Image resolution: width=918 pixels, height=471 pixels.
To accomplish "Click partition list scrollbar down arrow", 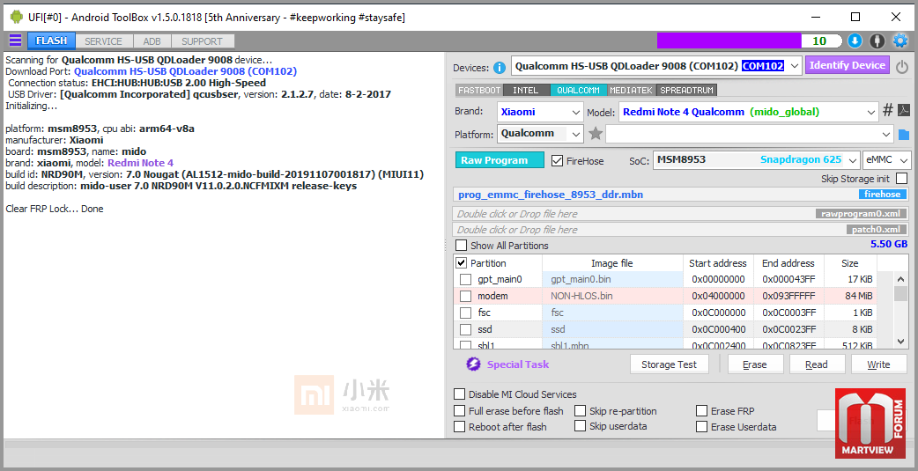I will tap(901, 341).
